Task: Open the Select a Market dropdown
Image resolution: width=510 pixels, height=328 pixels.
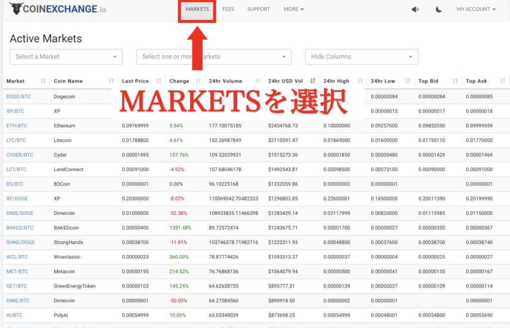Action: point(66,57)
